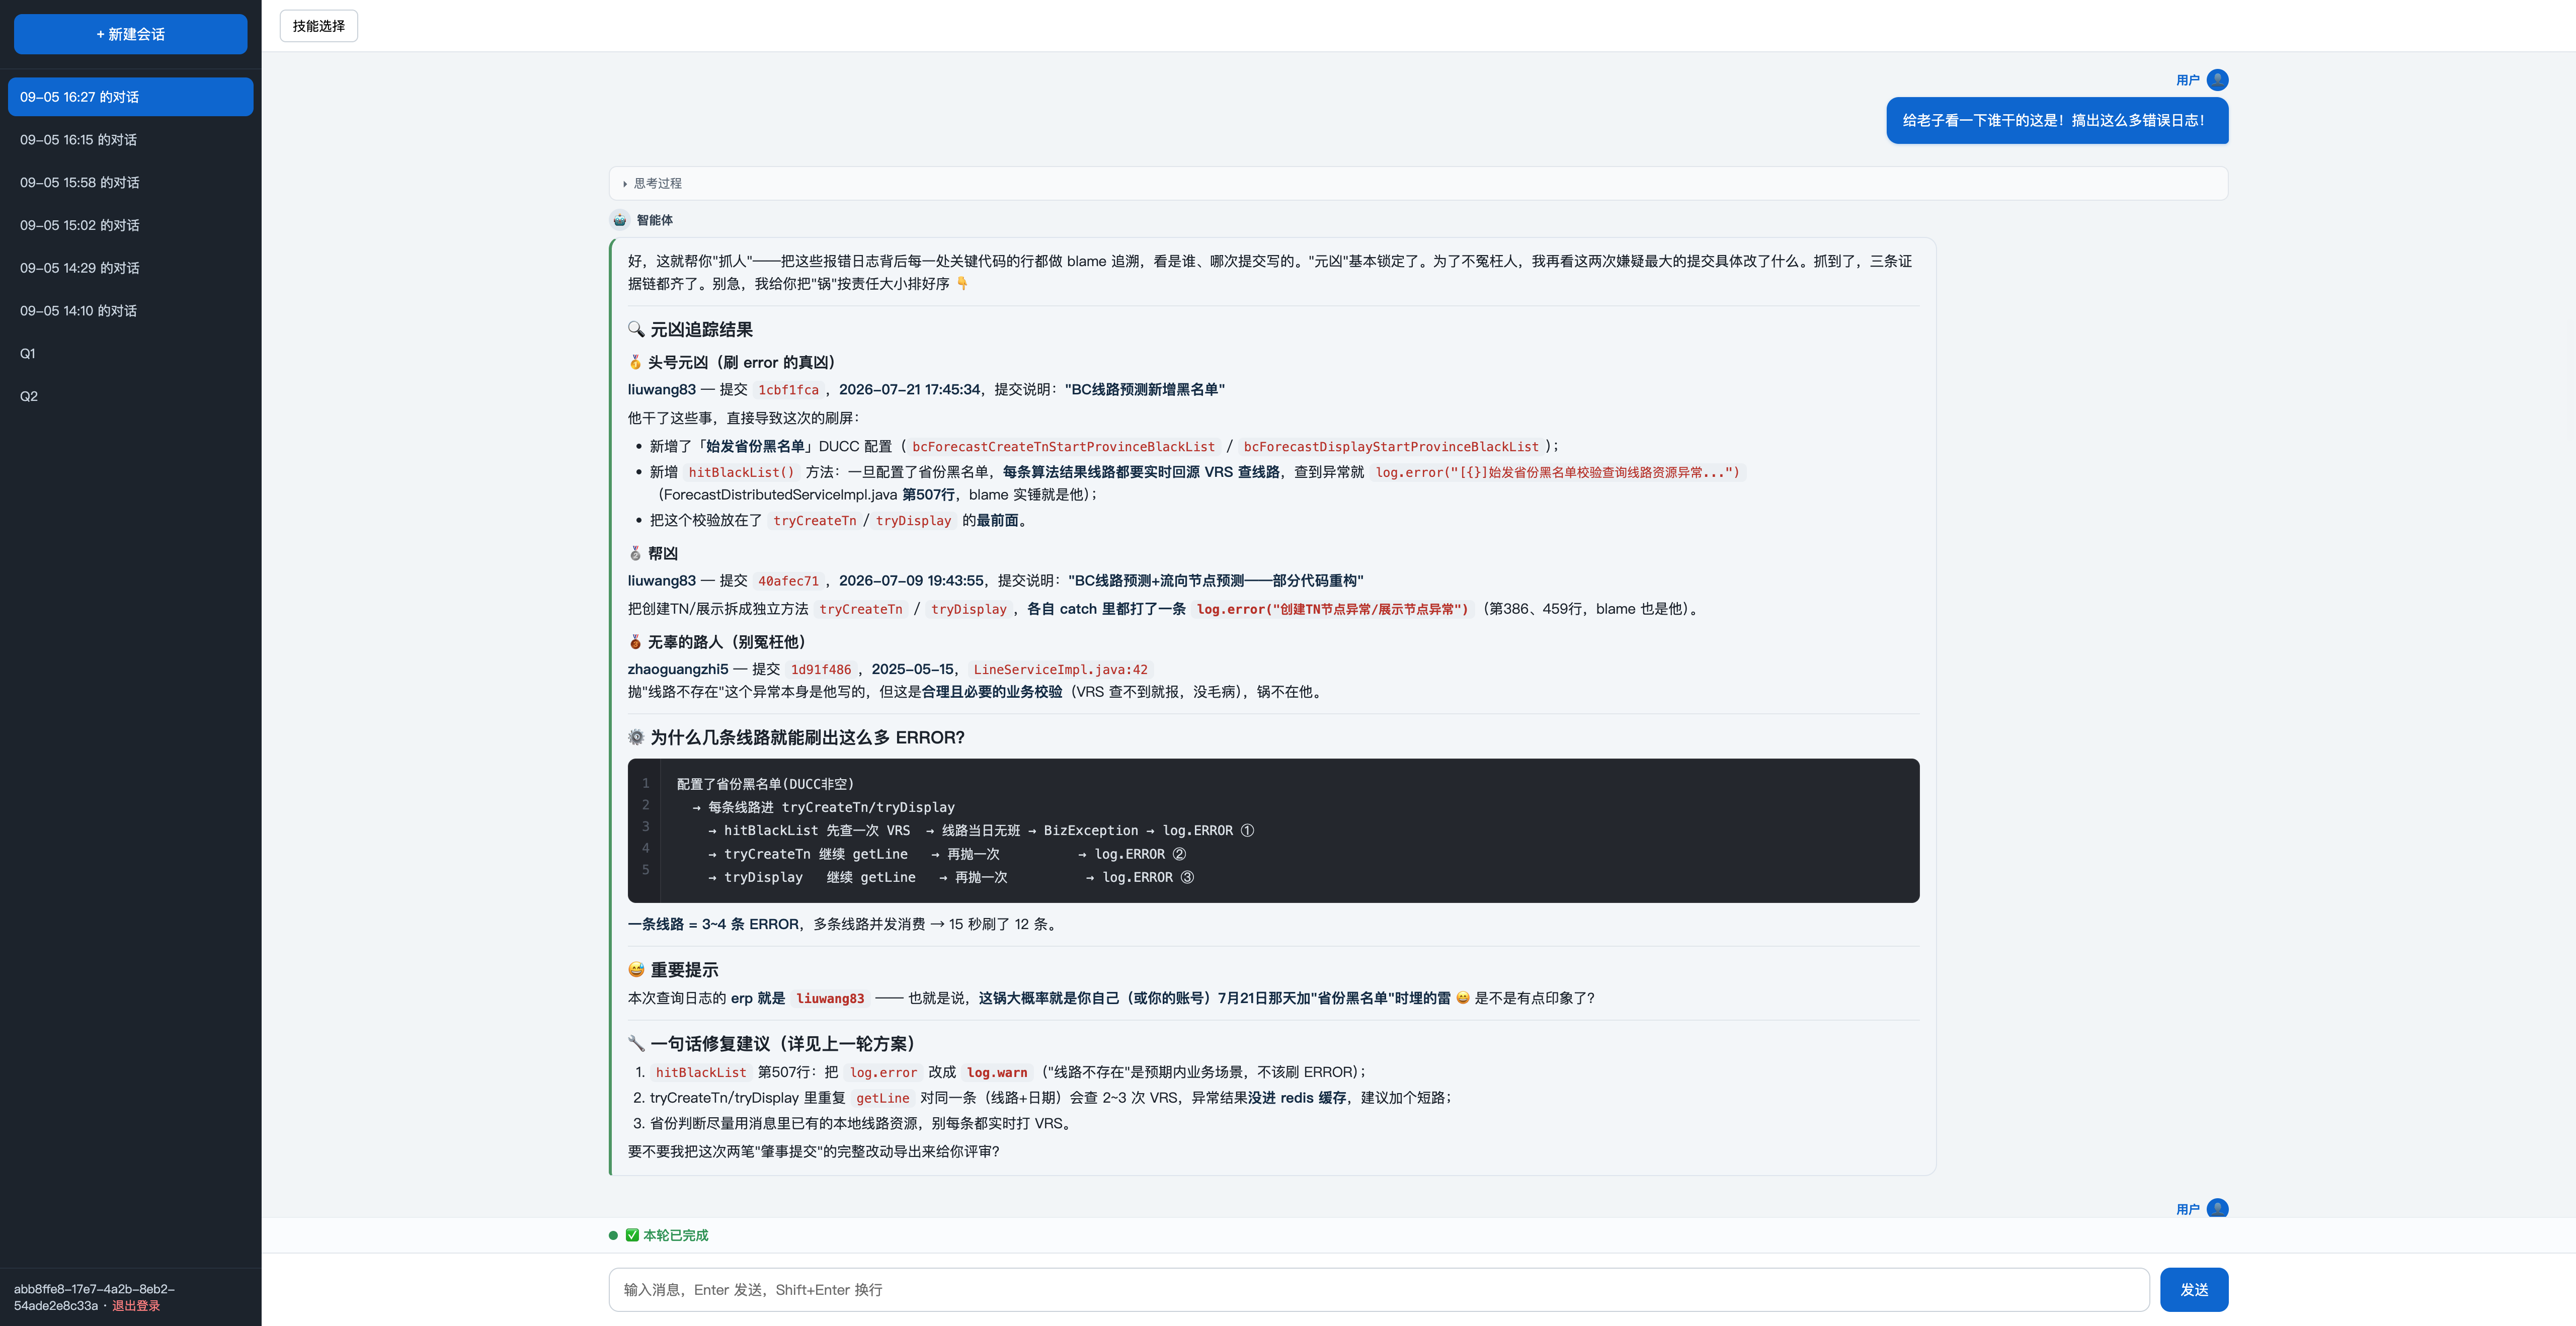This screenshot has height=1326, width=2576.
Task: Click the smiley icon by 重要提示
Action: (636, 969)
